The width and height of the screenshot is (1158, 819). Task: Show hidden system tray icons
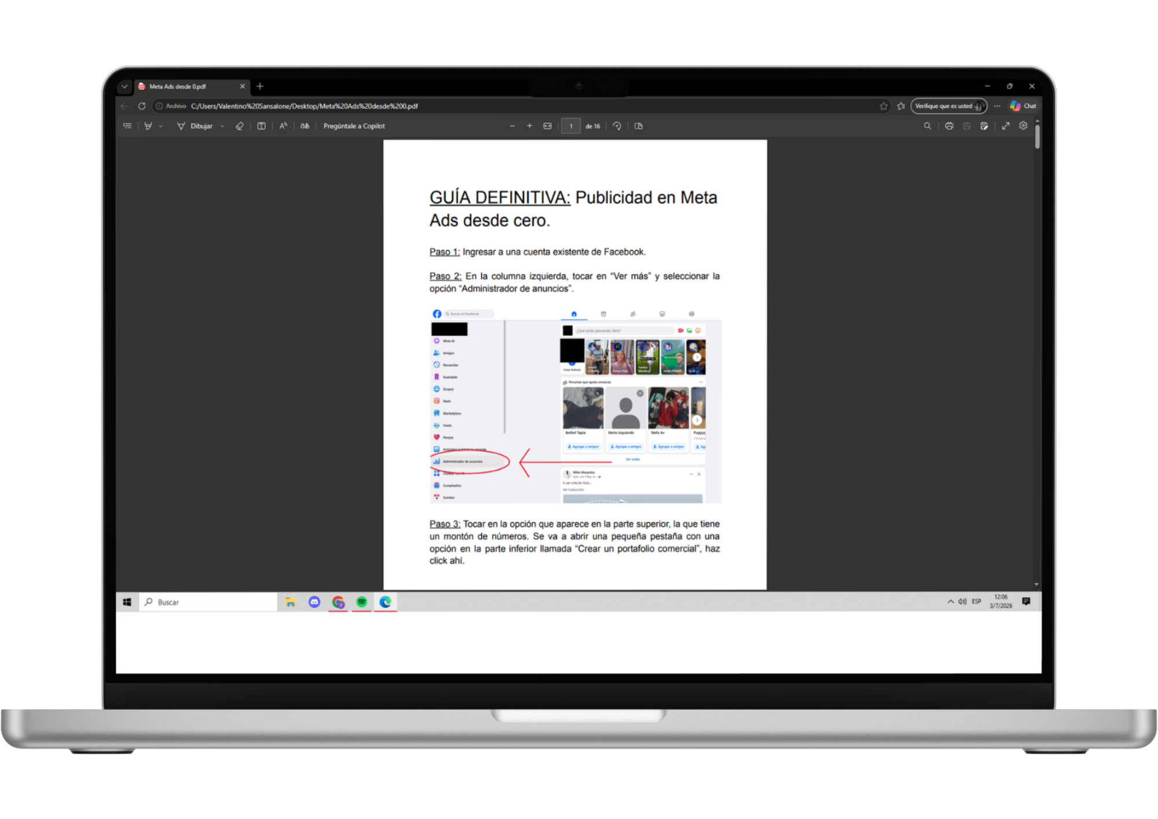pos(951,602)
